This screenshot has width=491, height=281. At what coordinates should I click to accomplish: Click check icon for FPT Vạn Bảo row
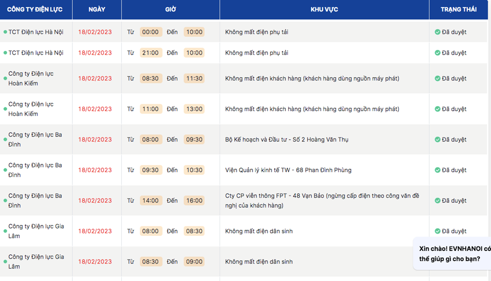click(437, 200)
